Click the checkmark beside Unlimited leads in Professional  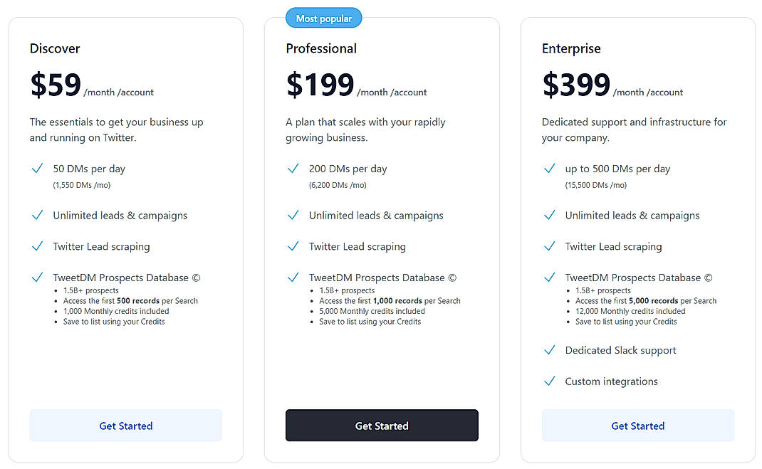(x=293, y=215)
